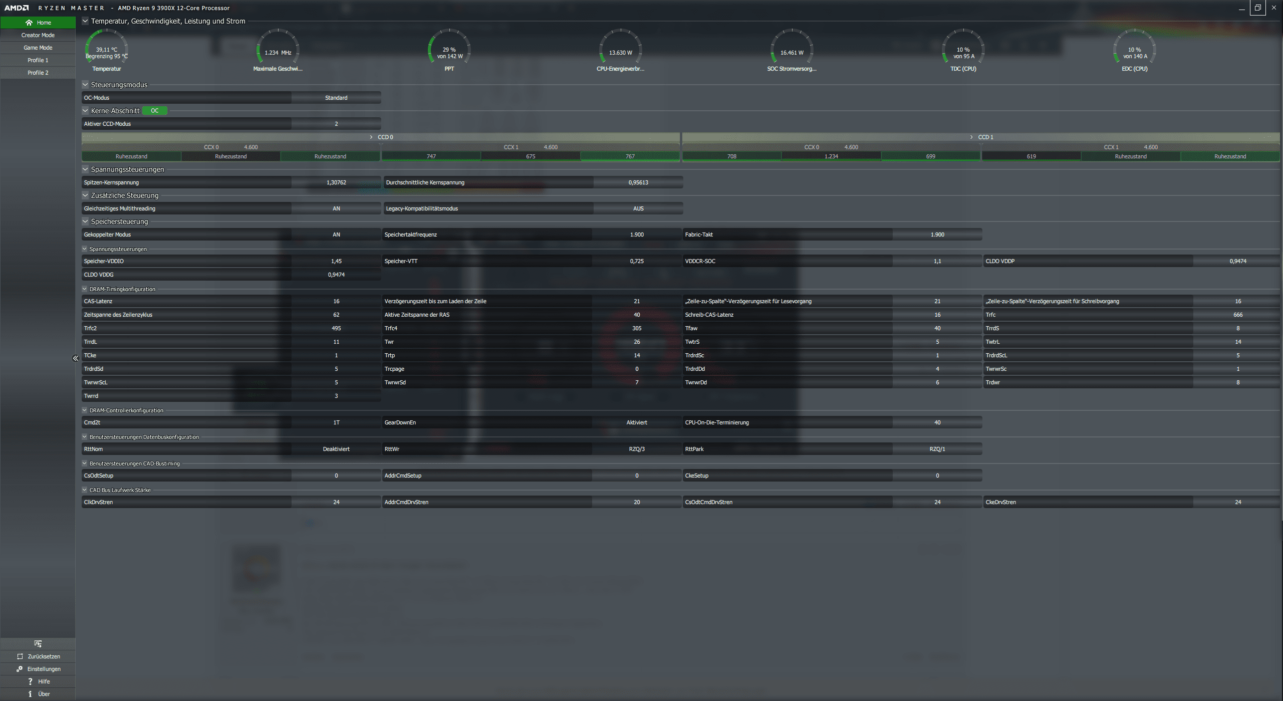The width and height of the screenshot is (1283, 701).
Task: Toggle Gleichzeitiges Multithreading AN value
Action: coord(336,208)
